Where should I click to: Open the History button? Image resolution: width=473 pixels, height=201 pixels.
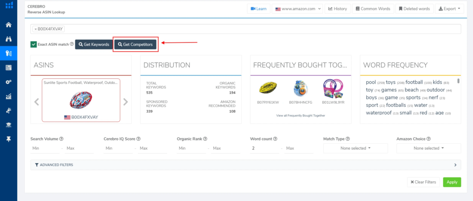(338, 9)
